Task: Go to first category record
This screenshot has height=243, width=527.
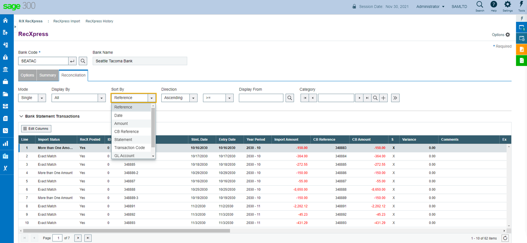Action: (305, 98)
